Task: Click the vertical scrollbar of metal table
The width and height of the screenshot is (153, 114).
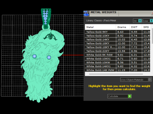Action: point(152,36)
